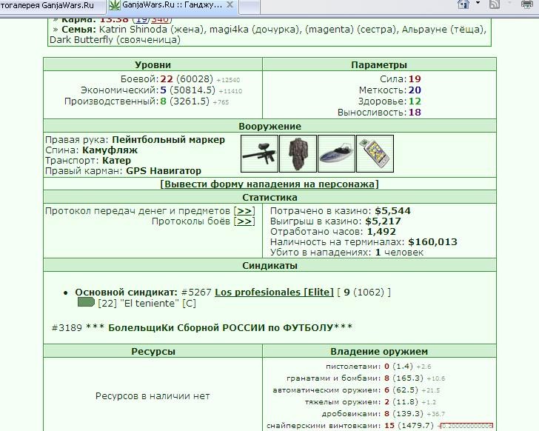Open 'Вывести форму нападения на персонажа' link
Screen dimensions: 539x431
pyautogui.click(x=269, y=184)
